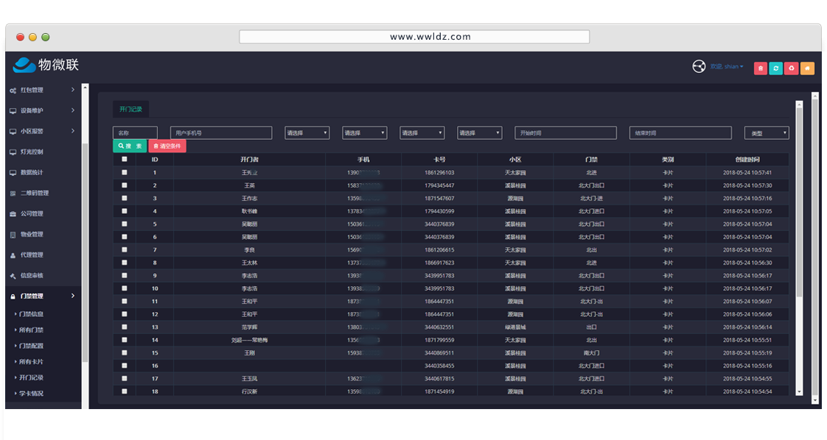Go to 公司管理 in the sidebar
Viewport: 827px width, 440px height.
31,214
